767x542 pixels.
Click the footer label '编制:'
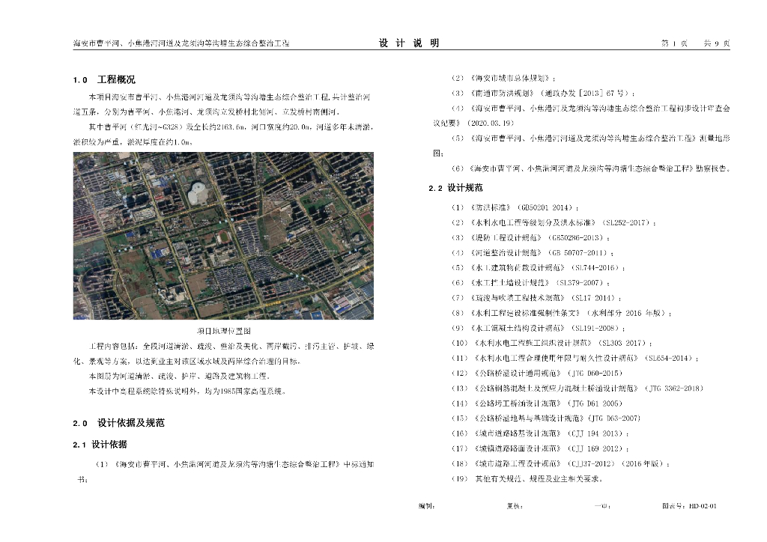pos(426,506)
